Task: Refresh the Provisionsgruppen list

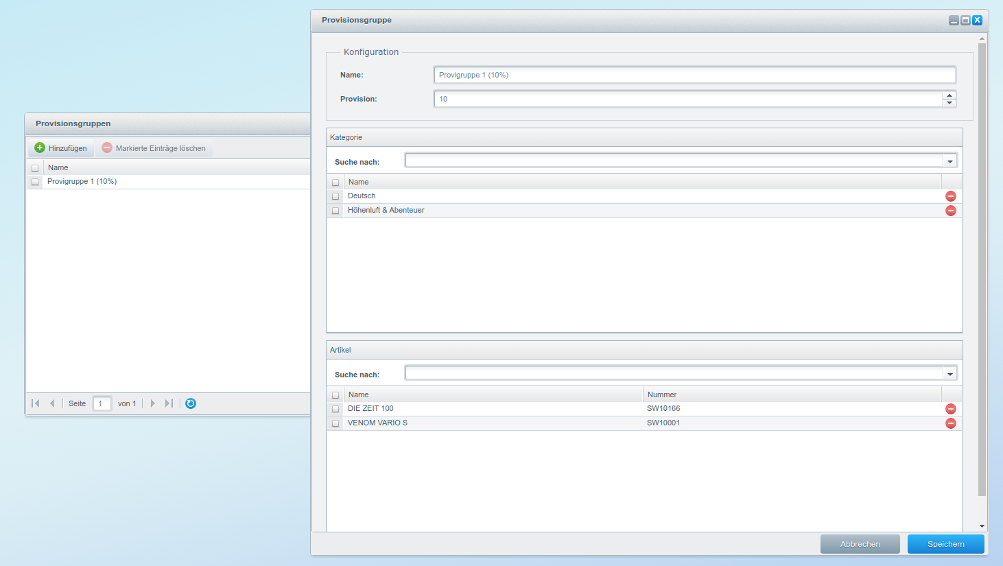Action: point(191,403)
